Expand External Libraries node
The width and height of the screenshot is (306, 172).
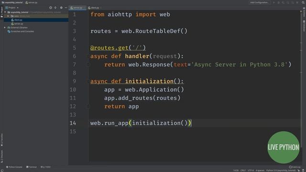(x=5, y=28)
